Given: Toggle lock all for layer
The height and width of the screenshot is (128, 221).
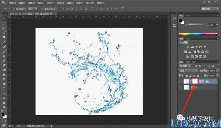Looking at the screenshot, I should tap(198, 76).
